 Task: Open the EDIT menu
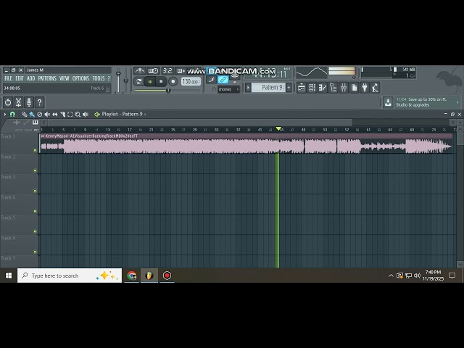(x=20, y=78)
